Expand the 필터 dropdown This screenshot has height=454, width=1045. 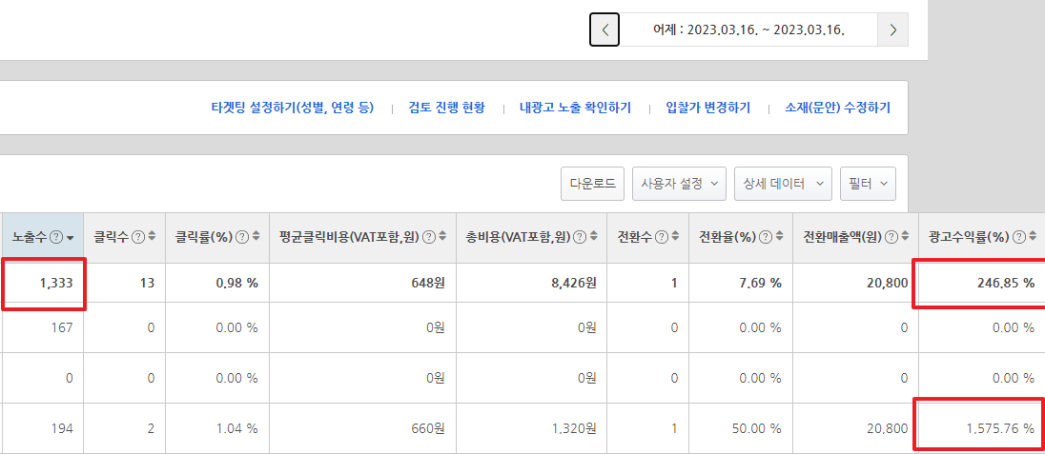[x=868, y=184]
